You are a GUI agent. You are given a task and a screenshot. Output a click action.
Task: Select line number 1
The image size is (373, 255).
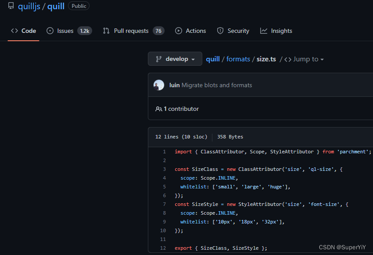pyautogui.click(x=165, y=152)
